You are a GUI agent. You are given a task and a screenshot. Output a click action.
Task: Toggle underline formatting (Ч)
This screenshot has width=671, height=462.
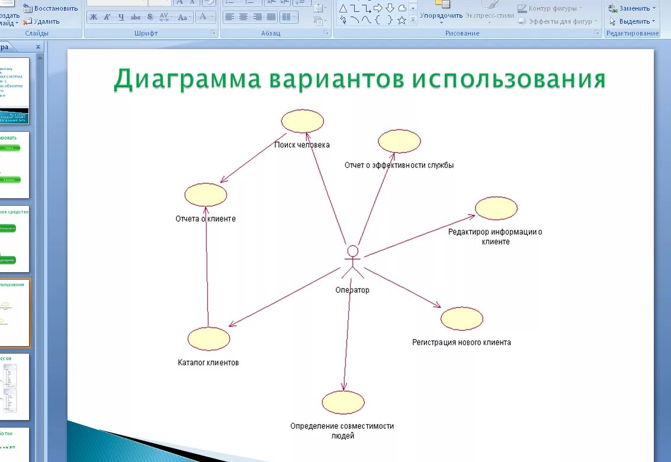[x=121, y=17]
